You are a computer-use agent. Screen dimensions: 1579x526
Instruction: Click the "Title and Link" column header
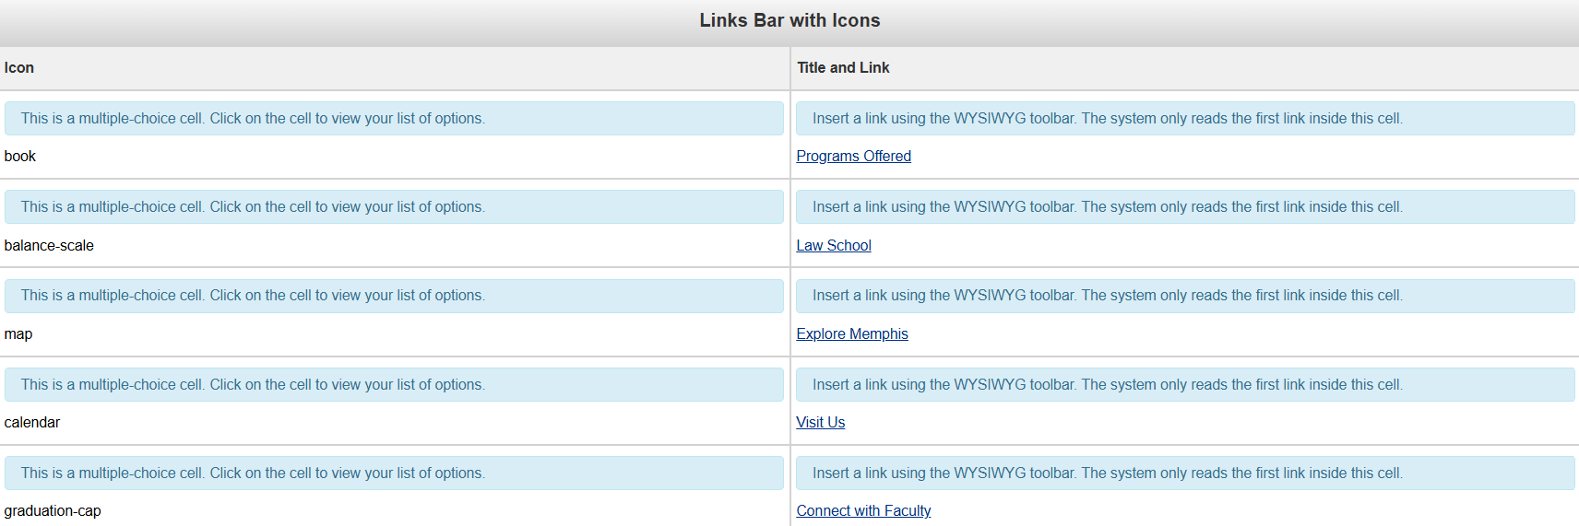843,68
